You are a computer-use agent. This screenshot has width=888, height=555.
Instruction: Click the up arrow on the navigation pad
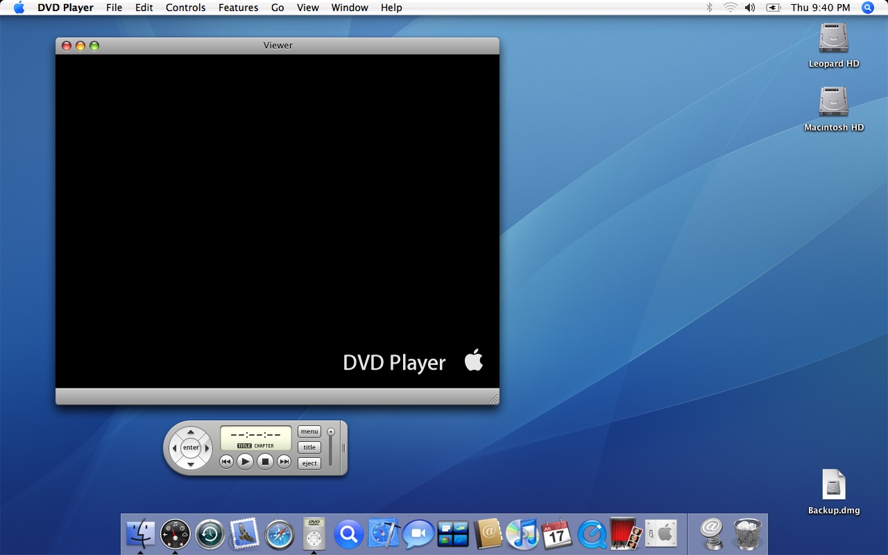(191, 432)
